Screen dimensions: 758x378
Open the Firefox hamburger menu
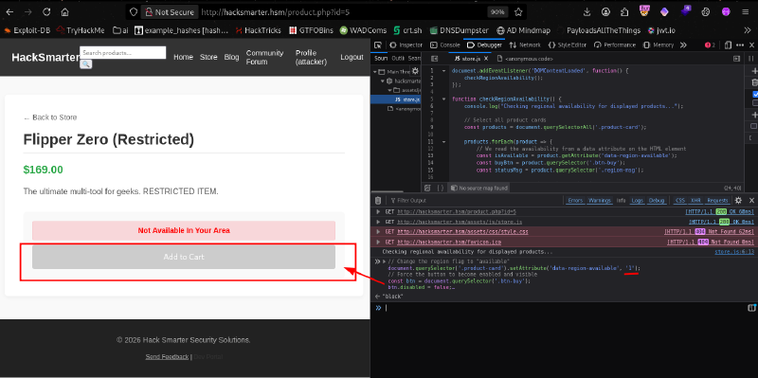(745, 12)
